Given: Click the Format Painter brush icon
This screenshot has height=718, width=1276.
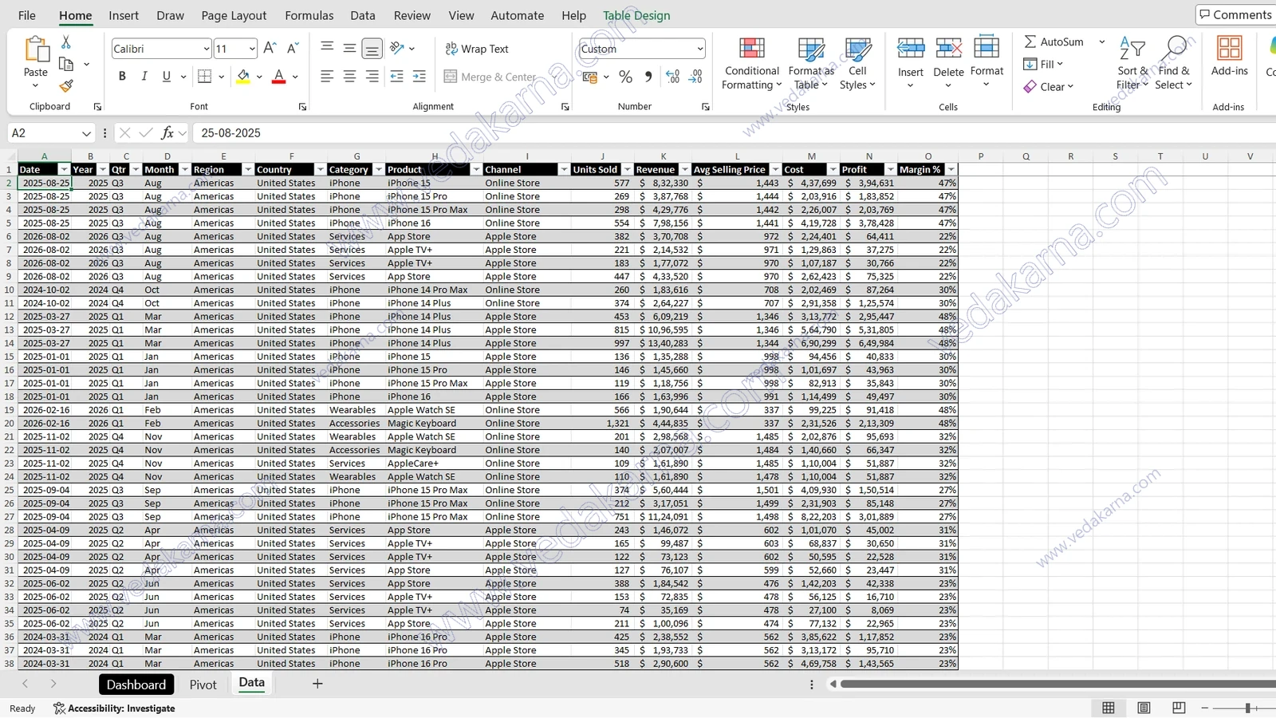Looking at the screenshot, I should coord(66,85).
